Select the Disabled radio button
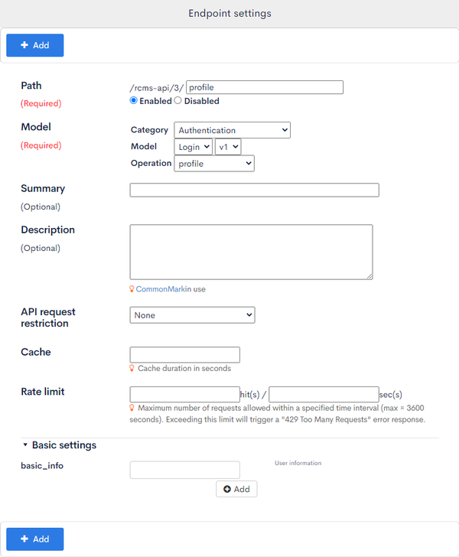Viewport: 459px width, 557px height. pos(178,100)
